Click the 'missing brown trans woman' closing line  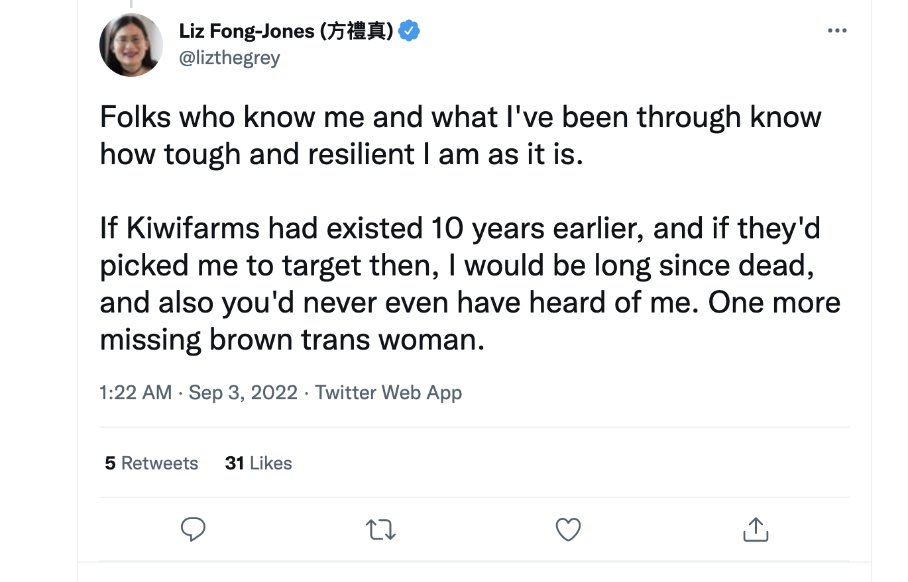(x=292, y=340)
